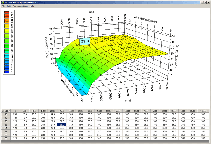Click the 29.0 callout label on the 3D chart
The width and height of the screenshot is (211, 144).
[x=85, y=41]
